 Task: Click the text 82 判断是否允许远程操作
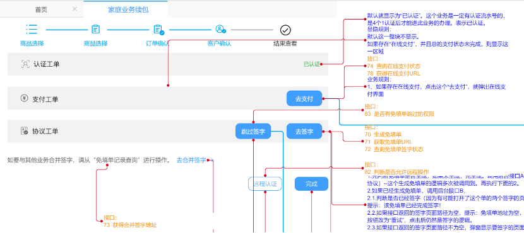pos(396,172)
